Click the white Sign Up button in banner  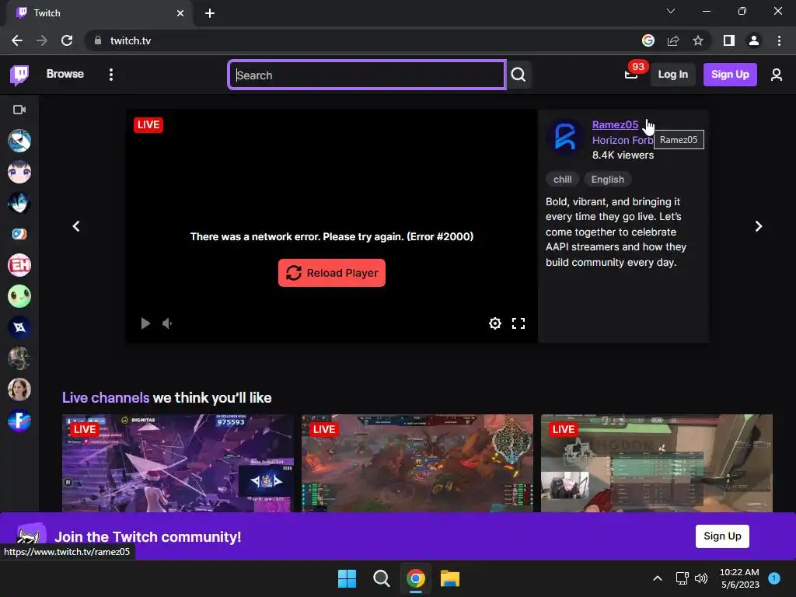click(722, 536)
